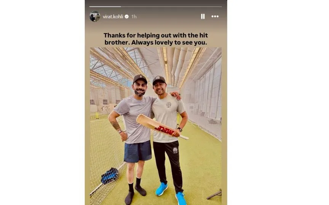Pause the story with the pause button
The width and height of the screenshot is (329, 205).
pyautogui.click(x=203, y=16)
